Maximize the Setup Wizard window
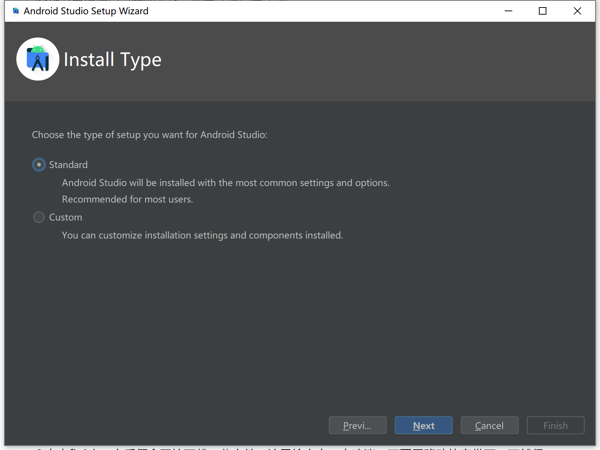This screenshot has width=600, height=450. tap(543, 11)
